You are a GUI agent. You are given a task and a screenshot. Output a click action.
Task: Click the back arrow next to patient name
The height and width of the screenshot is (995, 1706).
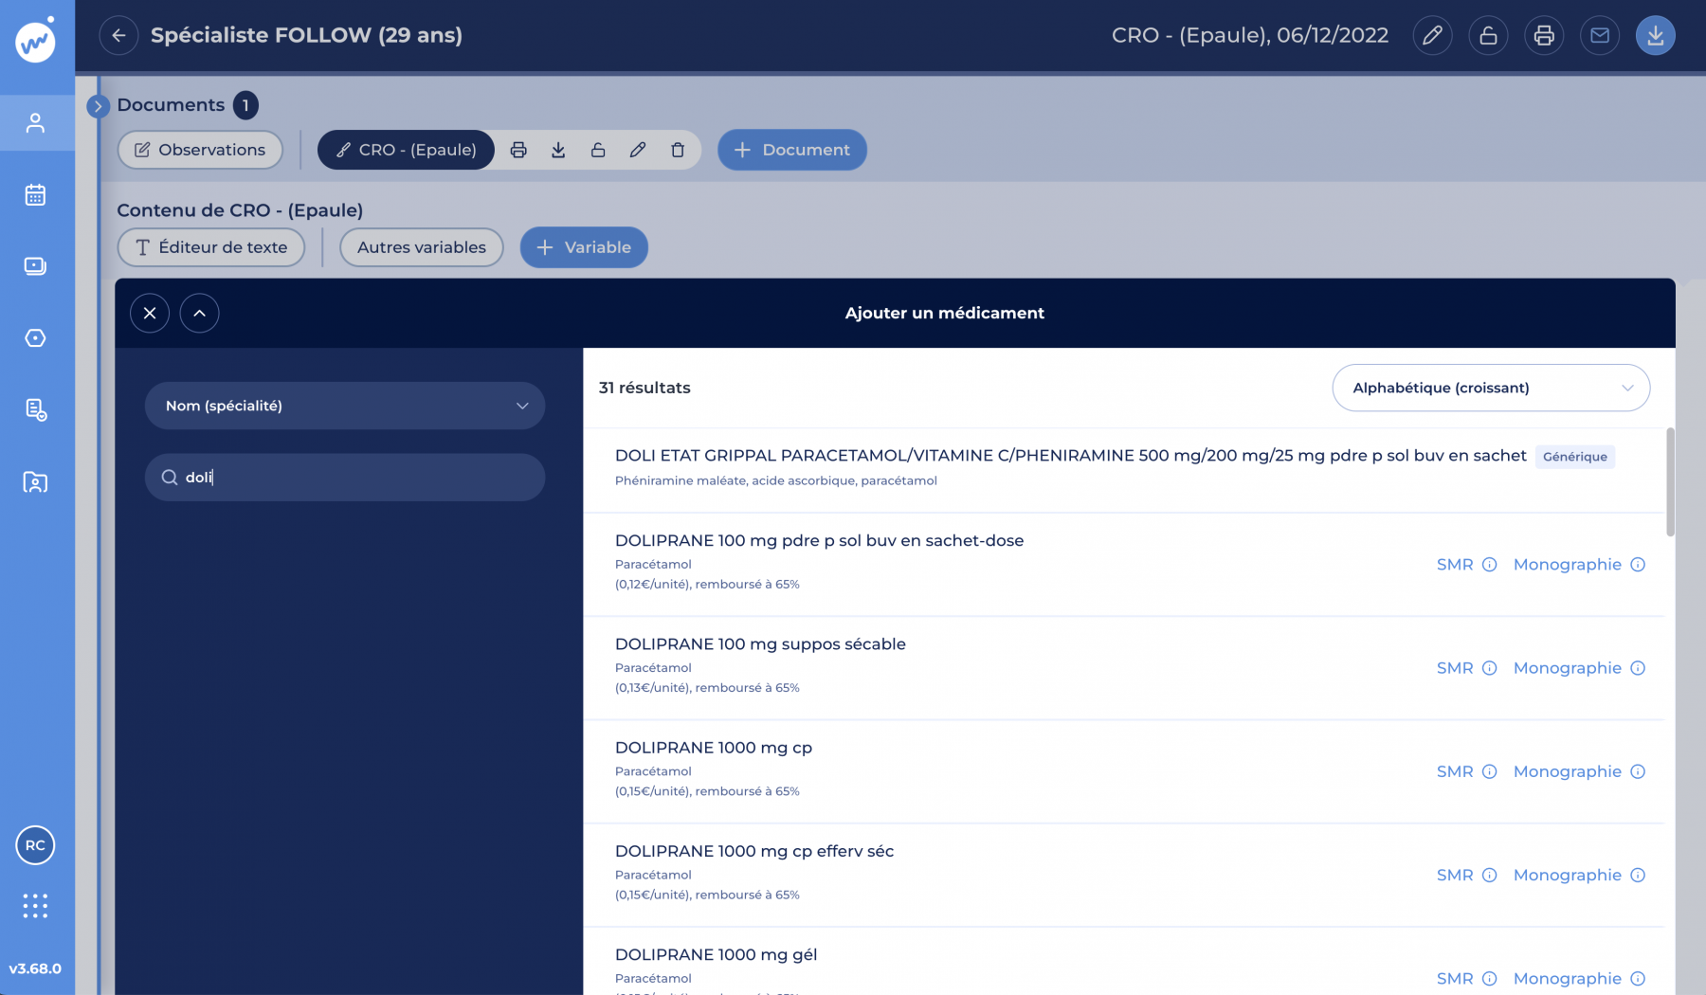118,36
